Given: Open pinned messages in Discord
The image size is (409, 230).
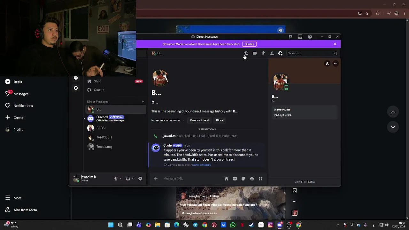Looking at the screenshot, I should pos(263,53).
